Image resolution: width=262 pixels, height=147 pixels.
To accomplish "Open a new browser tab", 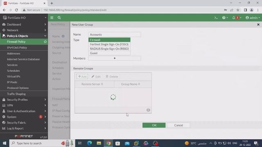I will (52, 3).
